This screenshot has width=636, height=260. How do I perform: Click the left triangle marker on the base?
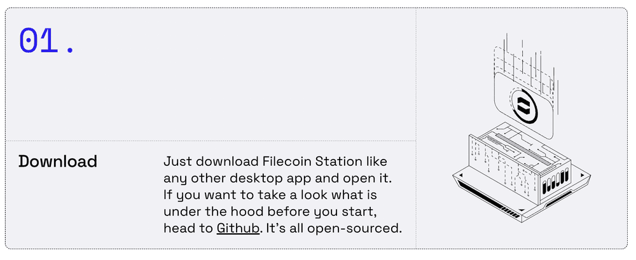point(460,175)
